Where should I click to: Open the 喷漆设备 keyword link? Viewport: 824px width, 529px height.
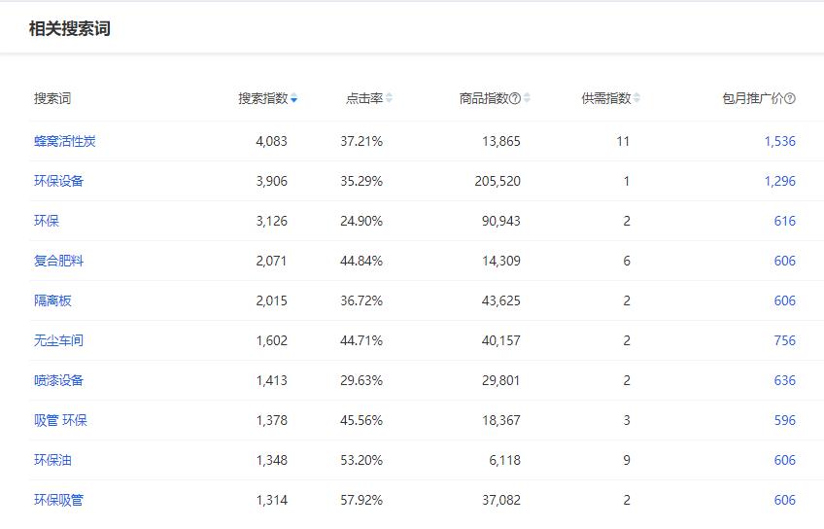58,380
